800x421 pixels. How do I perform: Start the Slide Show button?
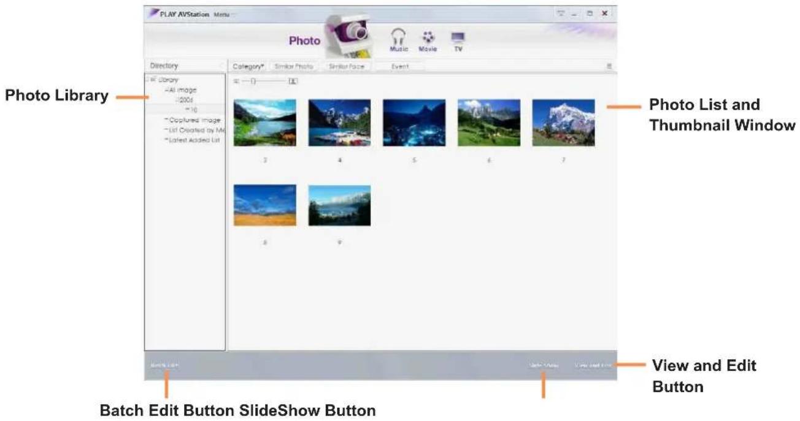click(x=544, y=365)
